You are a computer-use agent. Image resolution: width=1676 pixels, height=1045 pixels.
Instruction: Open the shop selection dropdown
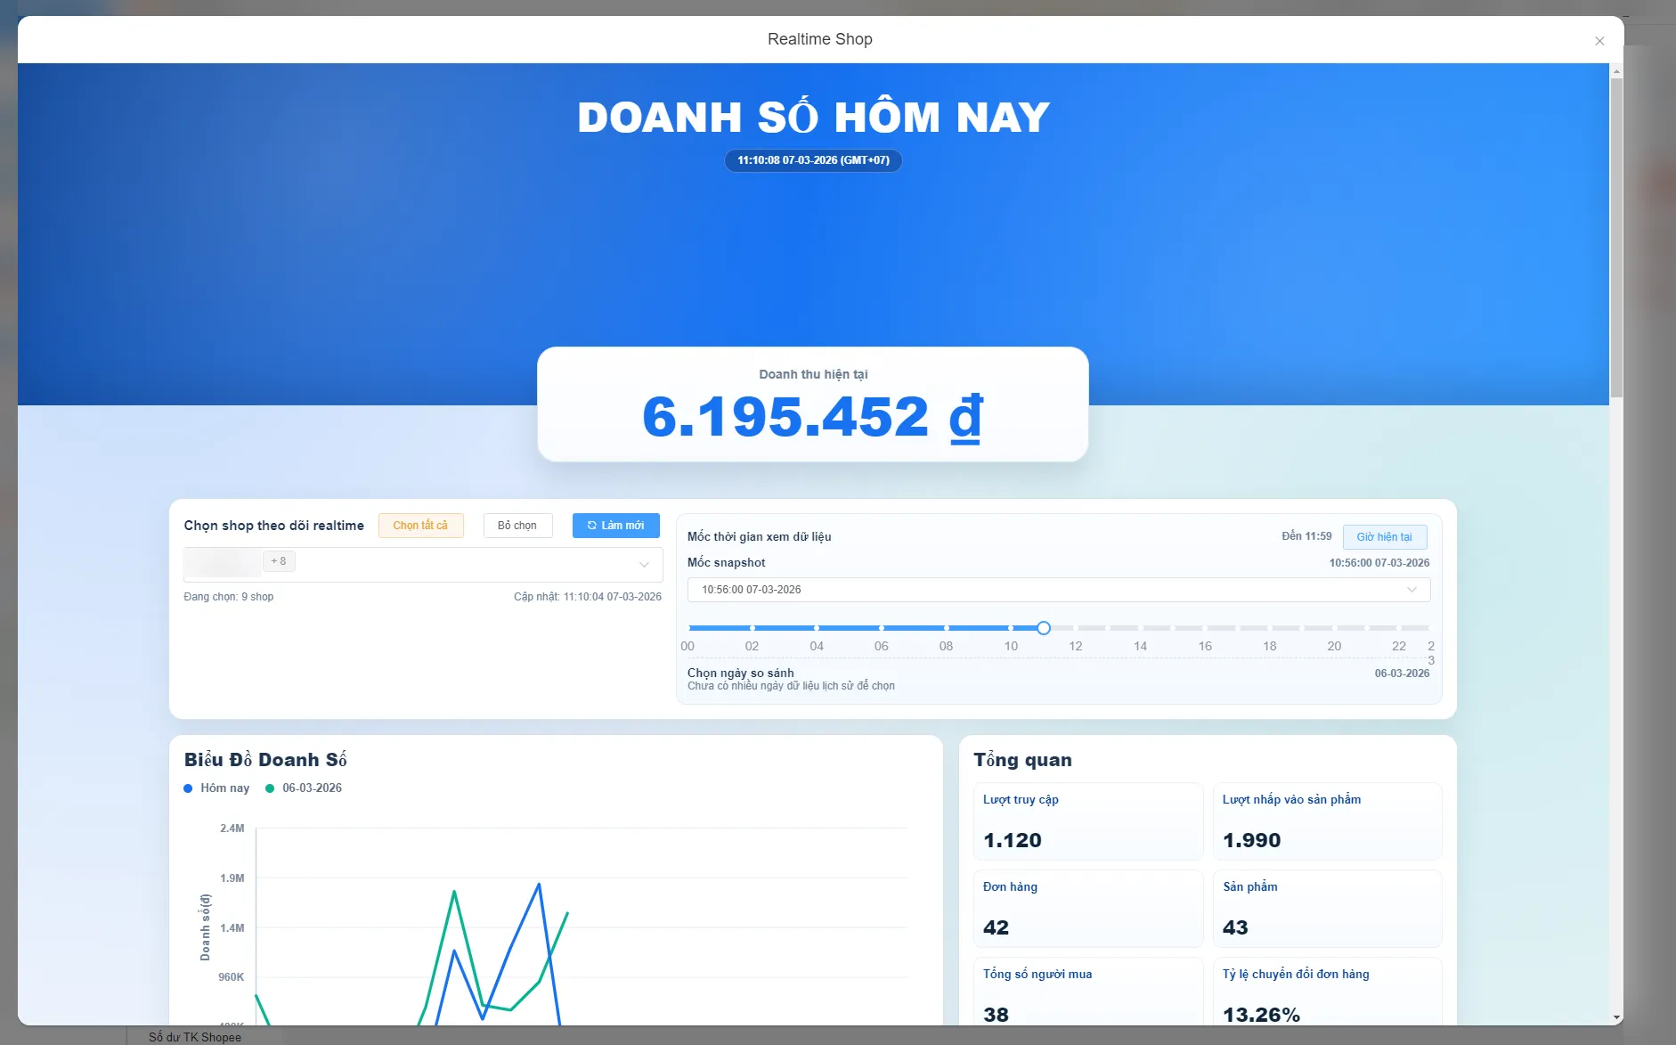tap(423, 564)
